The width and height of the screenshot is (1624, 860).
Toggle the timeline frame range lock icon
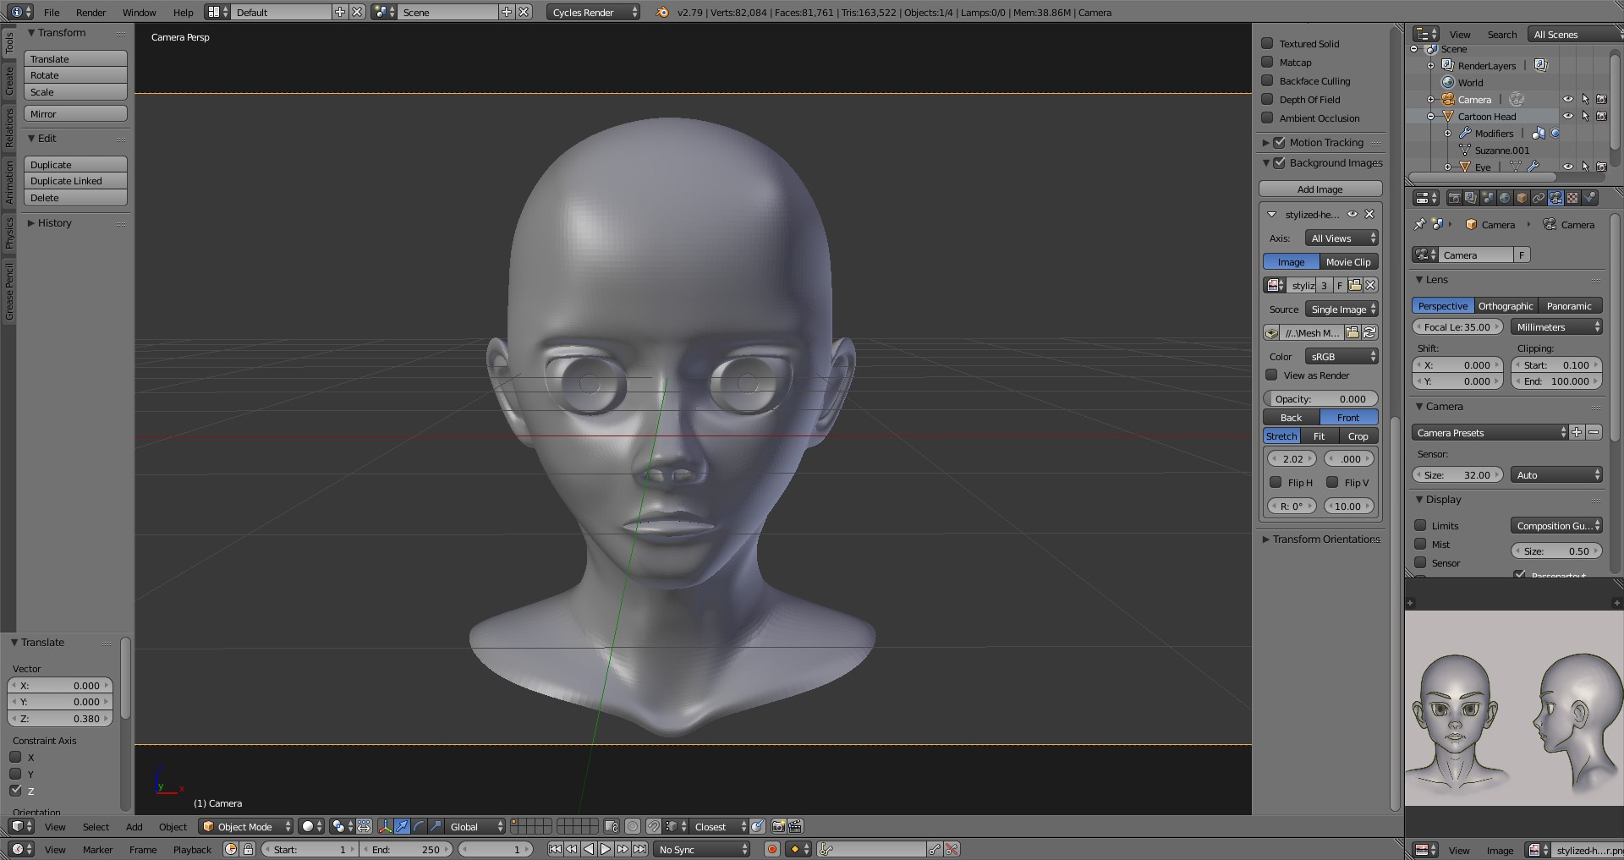point(249,849)
